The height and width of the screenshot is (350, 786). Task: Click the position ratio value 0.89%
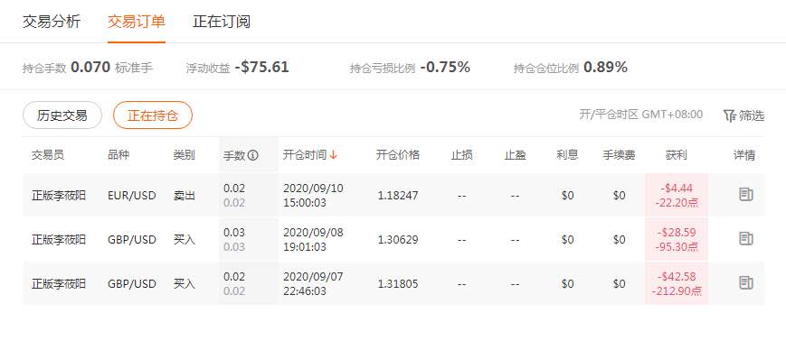click(605, 67)
